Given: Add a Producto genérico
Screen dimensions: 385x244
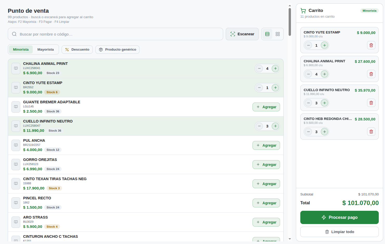Looking at the screenshot, I should tap(117, 50).
